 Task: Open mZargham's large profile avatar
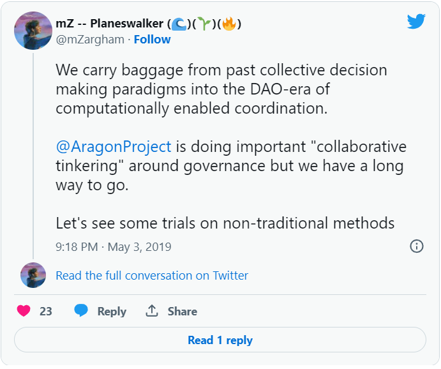tap(33, 31)
